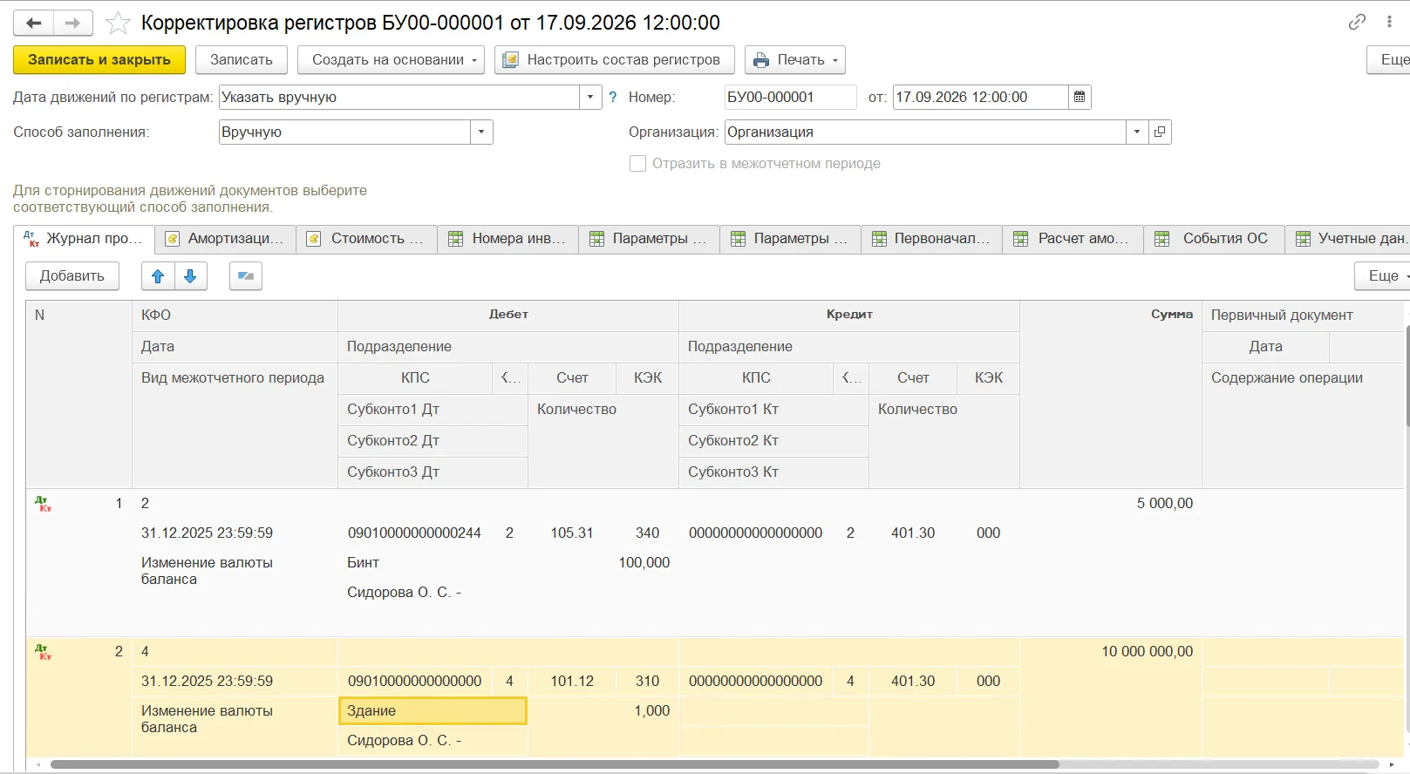Select the Бинт subconto cell
1410x774 pixels.
[433, 563]
